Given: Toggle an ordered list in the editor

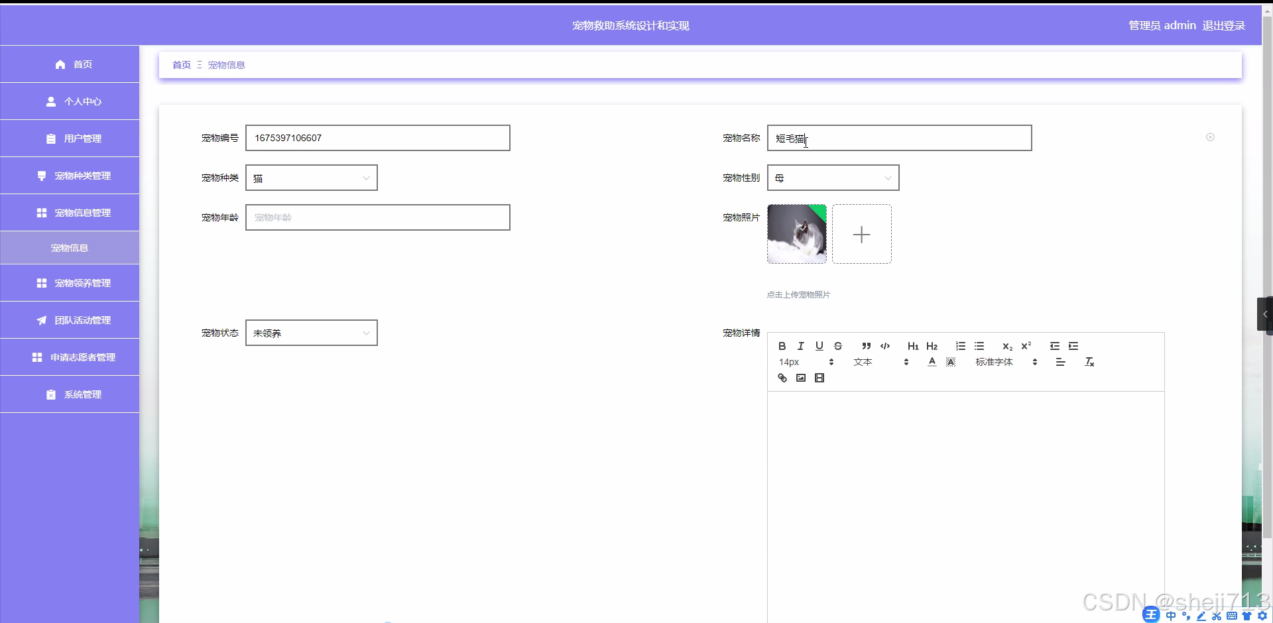Looking at the screenshot, I should click(961, 345).
